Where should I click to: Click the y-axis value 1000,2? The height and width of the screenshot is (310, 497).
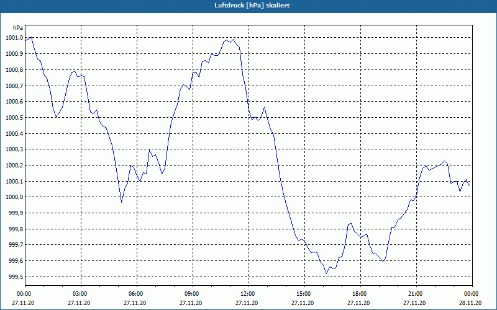pos(14,166)
